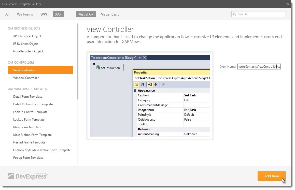Click the 'Unknown' ActionMeaning value
Viewport: 295px width, 190px height.
click(191, 134)
